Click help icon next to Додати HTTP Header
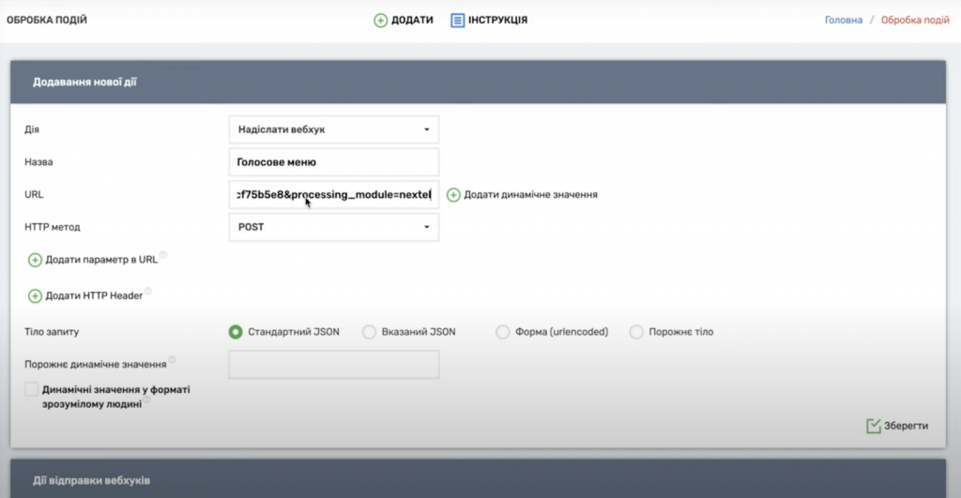961x498 pixels. click(x=148, y=293)
